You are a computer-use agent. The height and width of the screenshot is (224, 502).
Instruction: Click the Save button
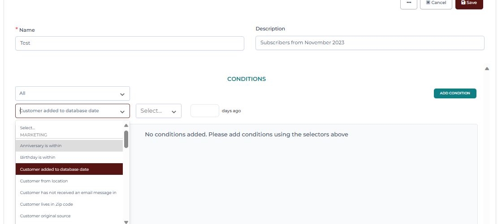[x=469, y=3]
